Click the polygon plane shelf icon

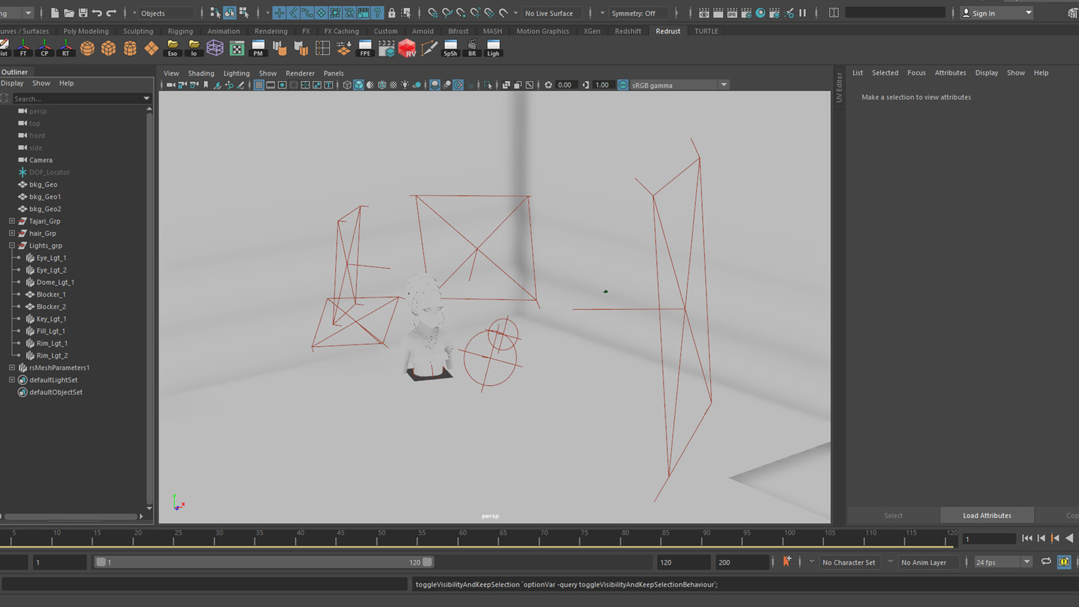tap(152, 48)
